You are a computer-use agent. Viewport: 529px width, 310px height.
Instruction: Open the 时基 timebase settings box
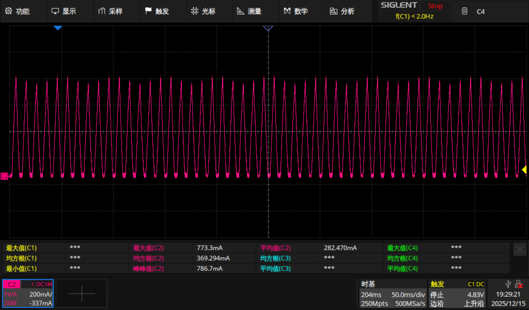393,294
